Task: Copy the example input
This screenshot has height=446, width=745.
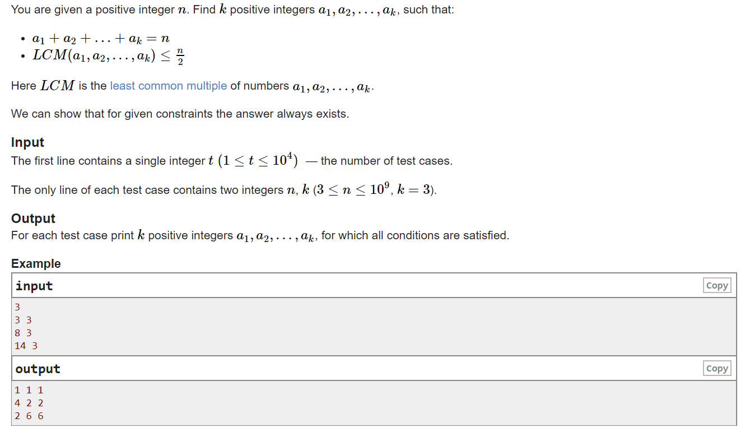Action: click(x=716, y=286)
